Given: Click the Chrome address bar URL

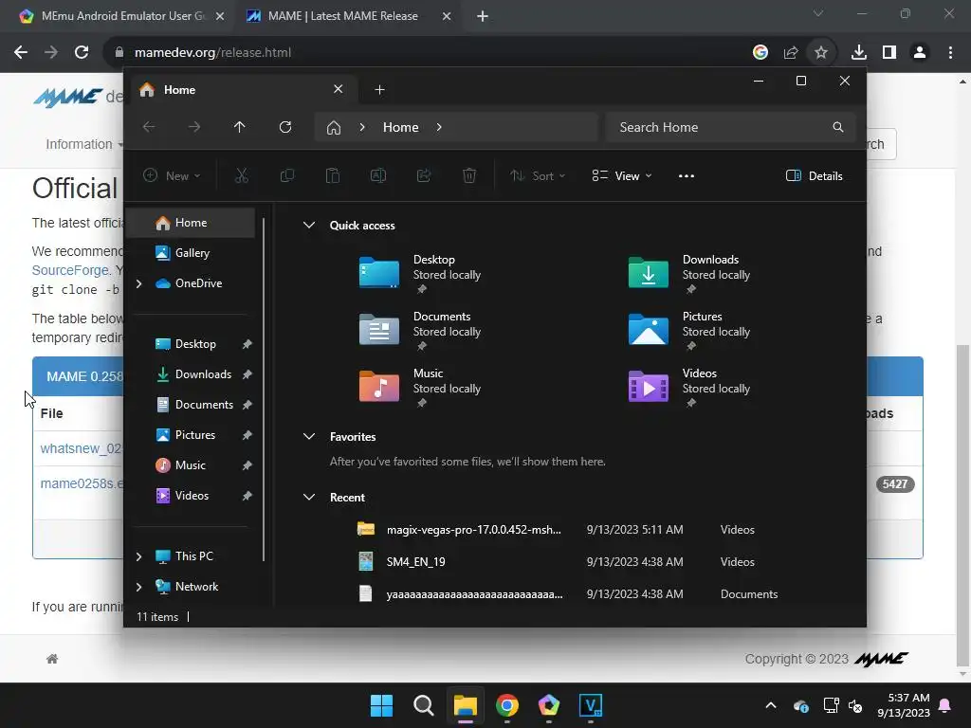Looking at the screenshot, I should tap(212, 53).
